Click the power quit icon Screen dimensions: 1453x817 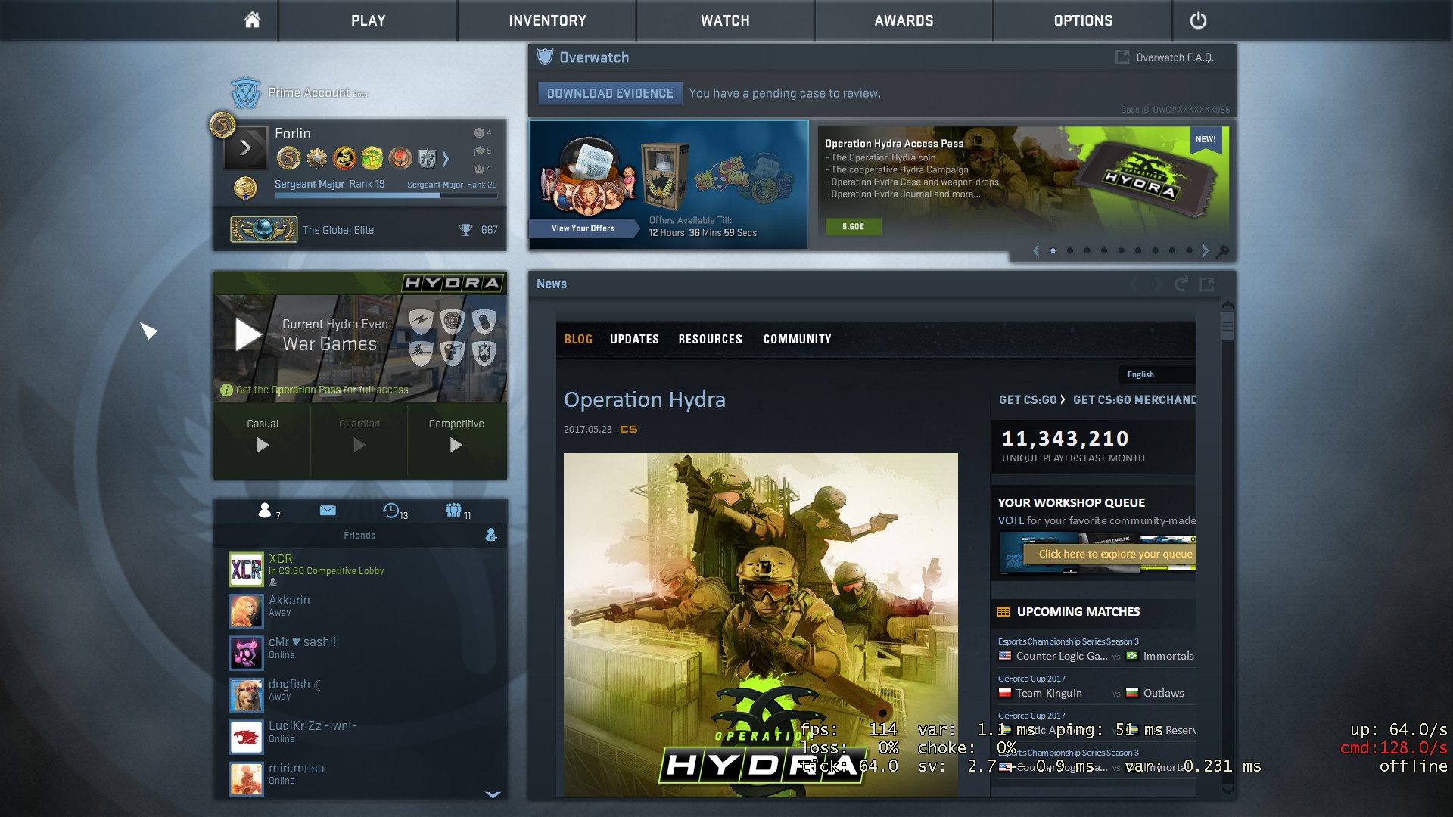click(1198, 20)
